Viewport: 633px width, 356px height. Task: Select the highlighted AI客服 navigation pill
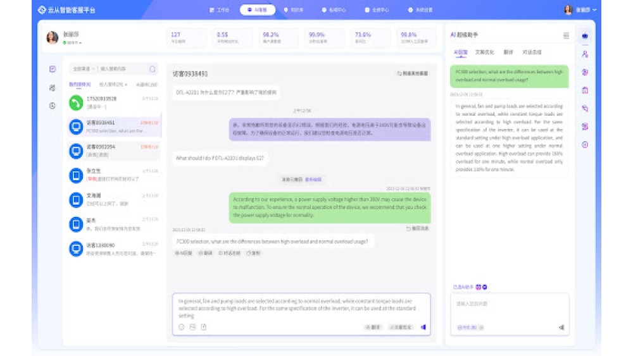(x=257, y=9)
